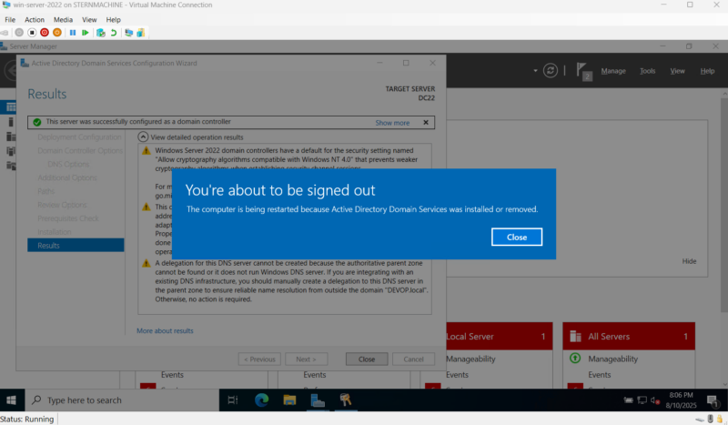This screenshot has width=728, height=425.
Task: Click Deployment Configuration step in wizard
Action: point(79,137)
